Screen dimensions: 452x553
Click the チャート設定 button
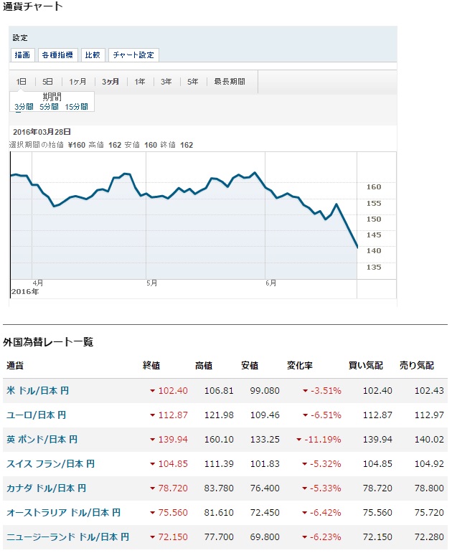click(x=133, y=55)
